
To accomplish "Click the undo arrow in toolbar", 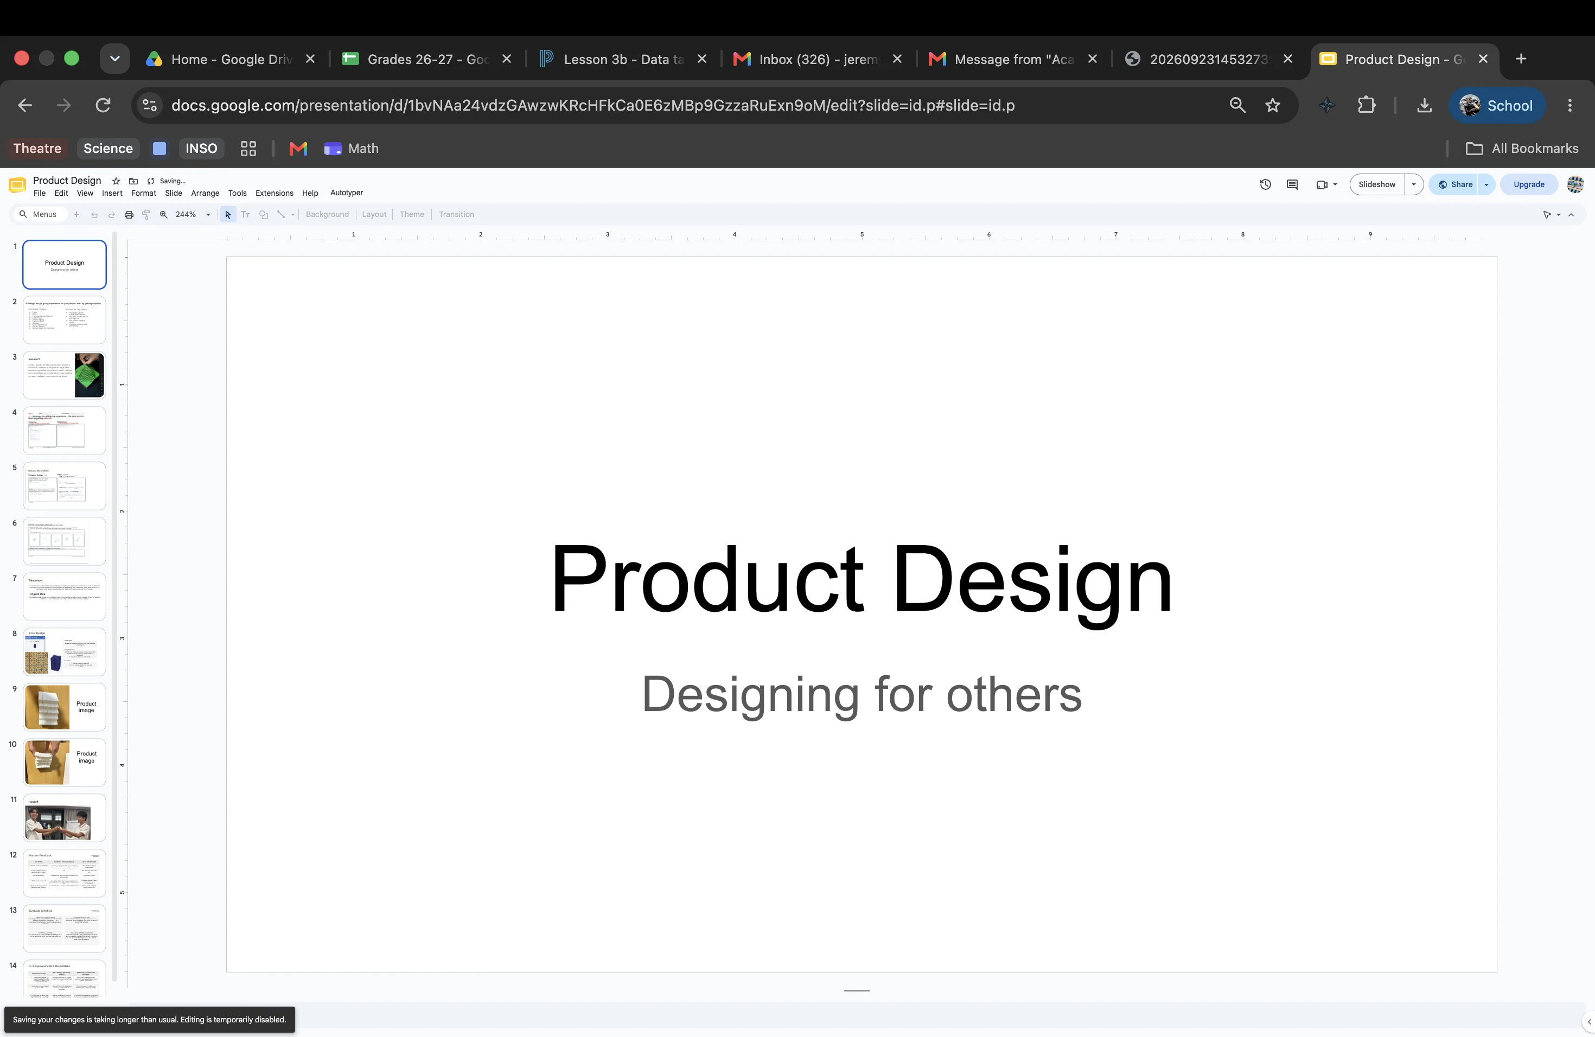I will [x=94, y=214].
